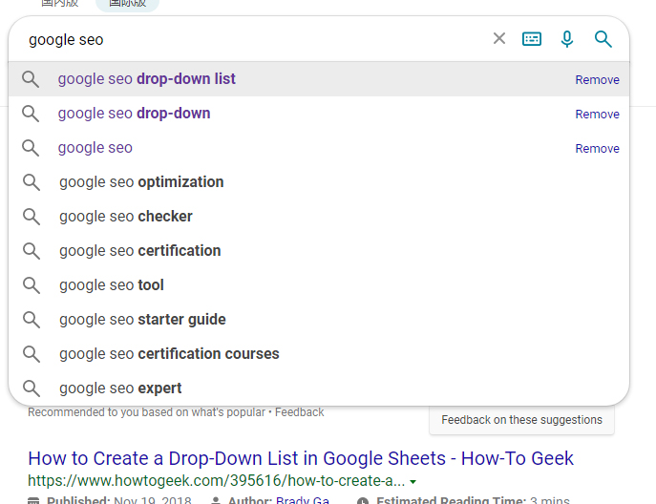Click magnifier icon beside 'google seo expert'

pyautogui.click(x=32, y=388)
